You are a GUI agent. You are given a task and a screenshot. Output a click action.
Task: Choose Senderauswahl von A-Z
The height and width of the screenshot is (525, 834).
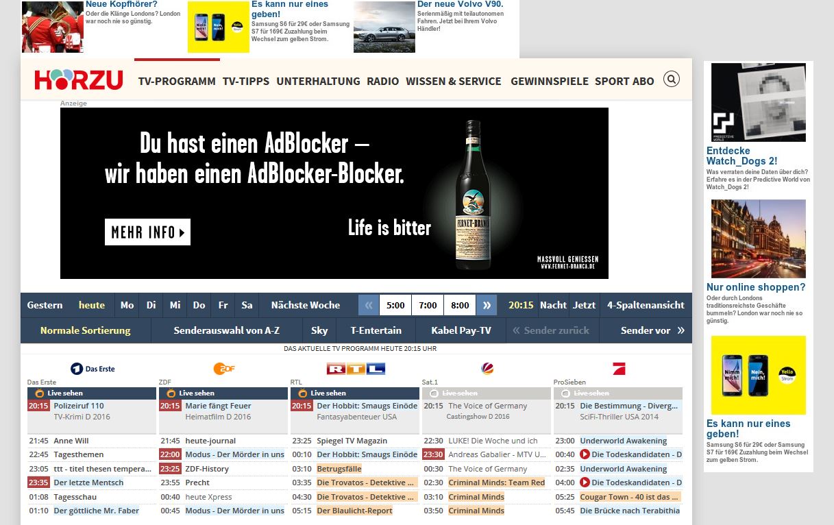pyautogui.click(x=227, y=330)
